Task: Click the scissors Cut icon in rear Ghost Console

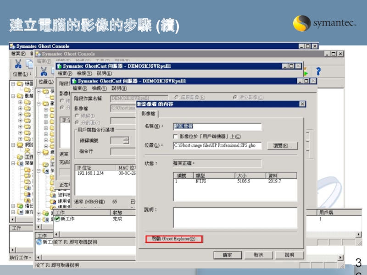Action: click(x=18, y=64)
